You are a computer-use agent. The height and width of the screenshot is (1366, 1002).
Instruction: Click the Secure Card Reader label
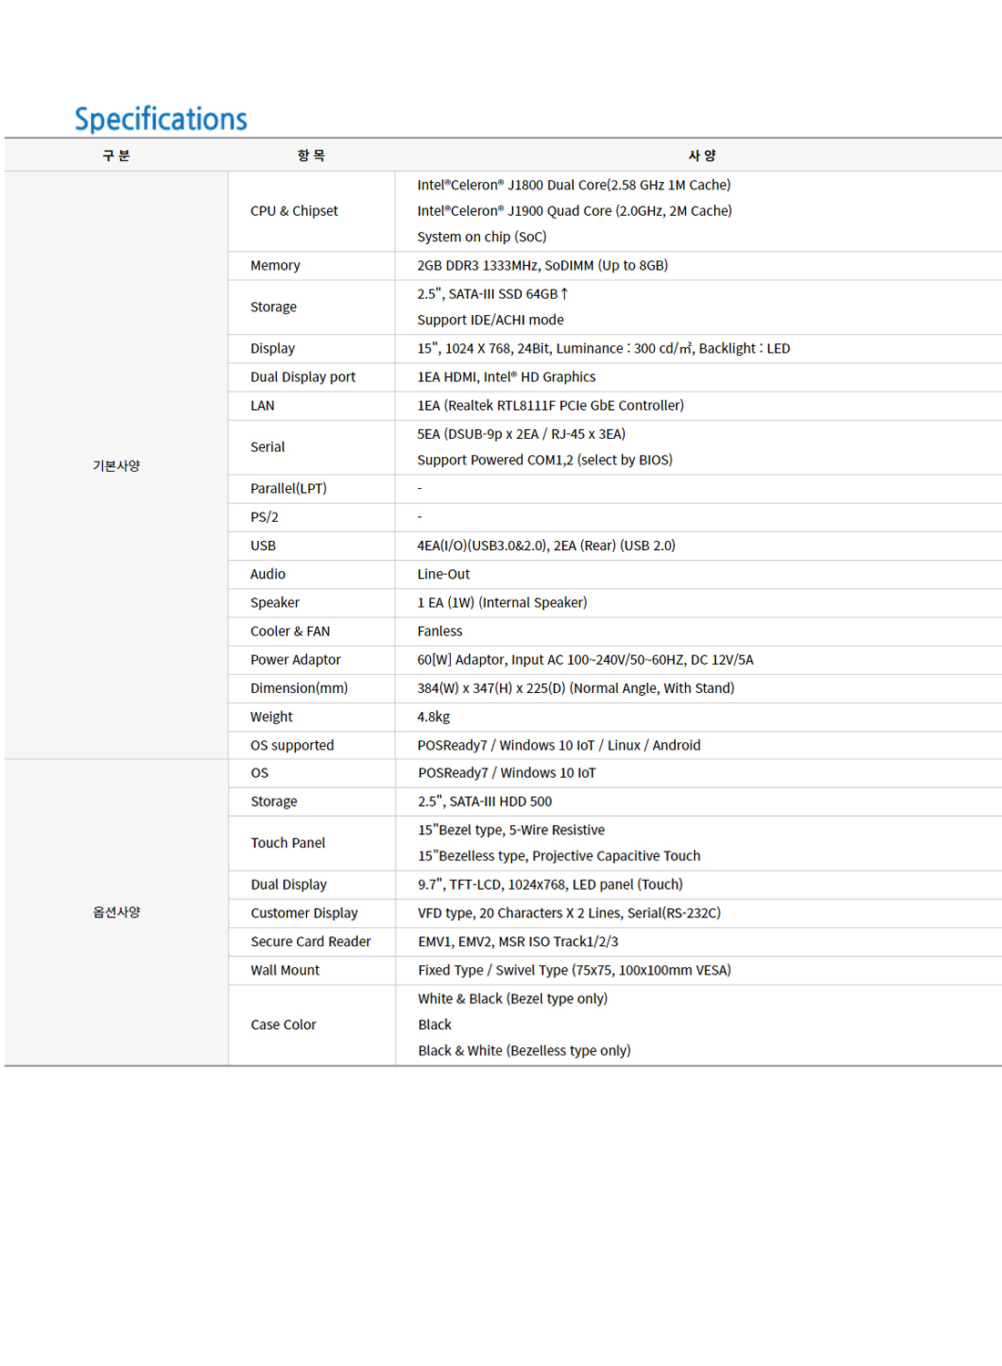click(311, 942)
